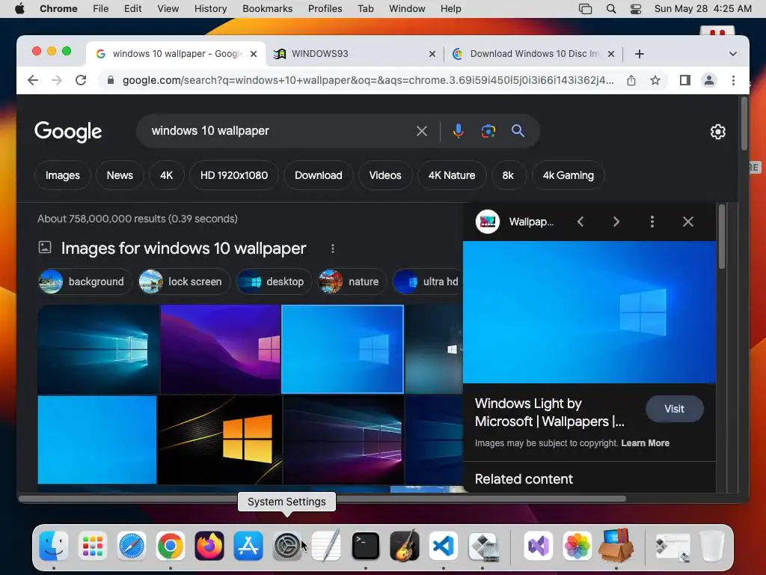Close the WINDOWS93 tab
The image size is (766, 575).
tap(432, 54)
